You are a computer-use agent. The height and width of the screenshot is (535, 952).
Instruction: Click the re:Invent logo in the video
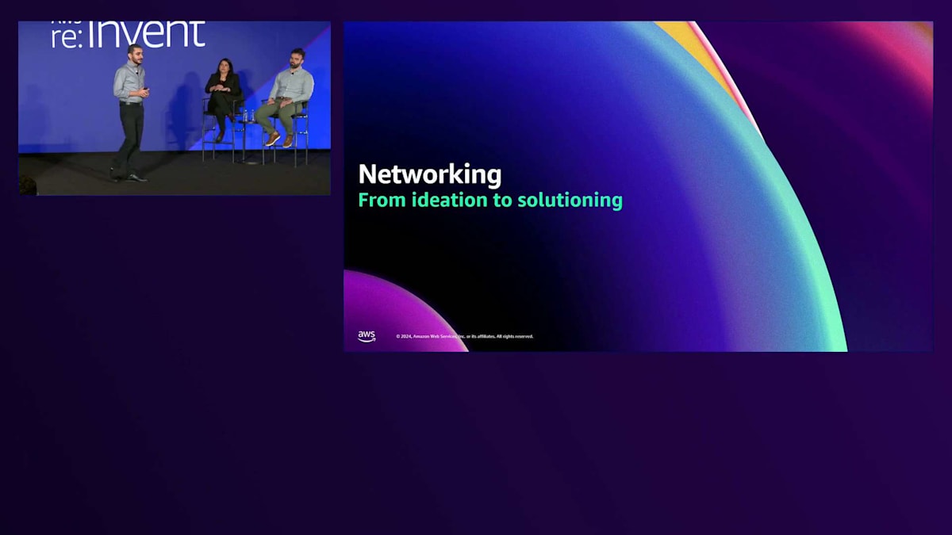129,35
